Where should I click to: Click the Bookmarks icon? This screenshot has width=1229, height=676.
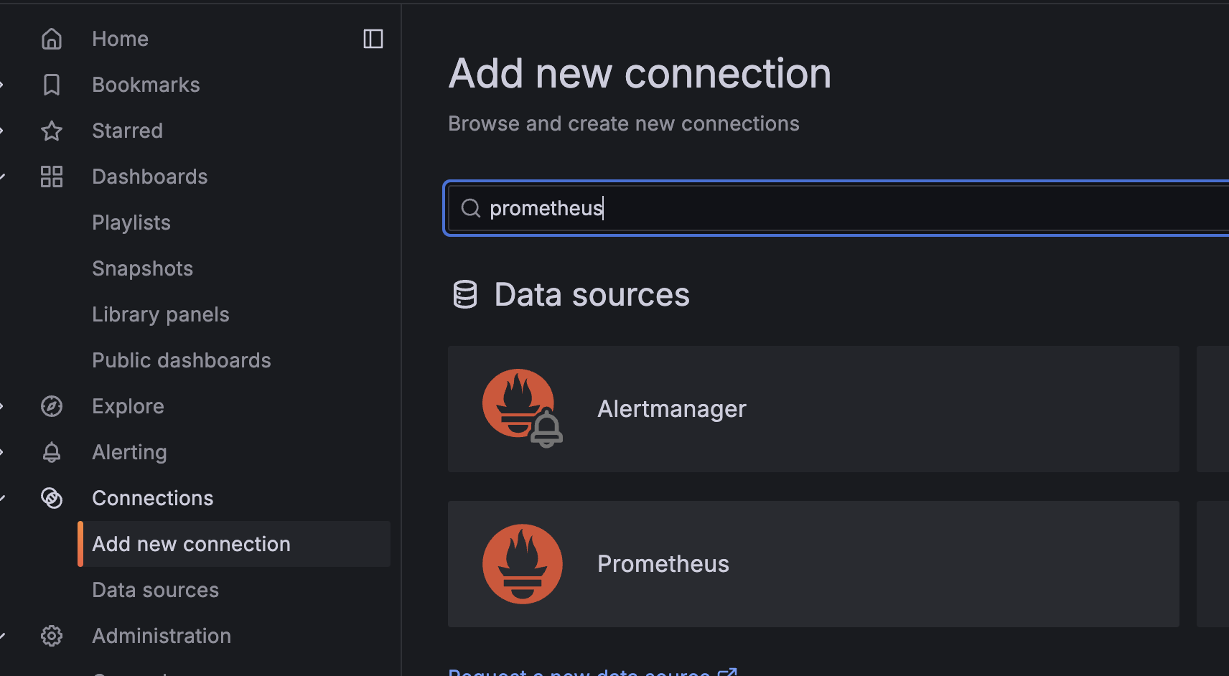click(x=51, y=84)
